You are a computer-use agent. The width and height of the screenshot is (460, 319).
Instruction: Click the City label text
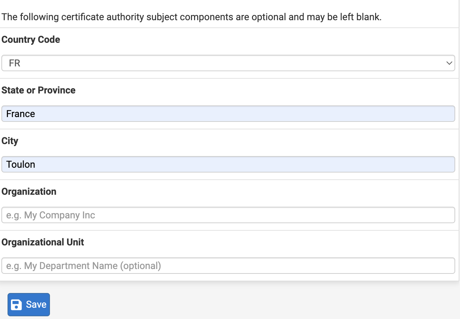pyautogui.click(x=10, y=141)
